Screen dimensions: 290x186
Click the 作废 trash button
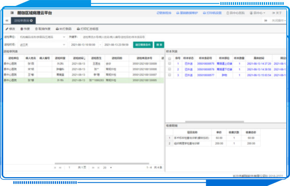pos(25,29)
